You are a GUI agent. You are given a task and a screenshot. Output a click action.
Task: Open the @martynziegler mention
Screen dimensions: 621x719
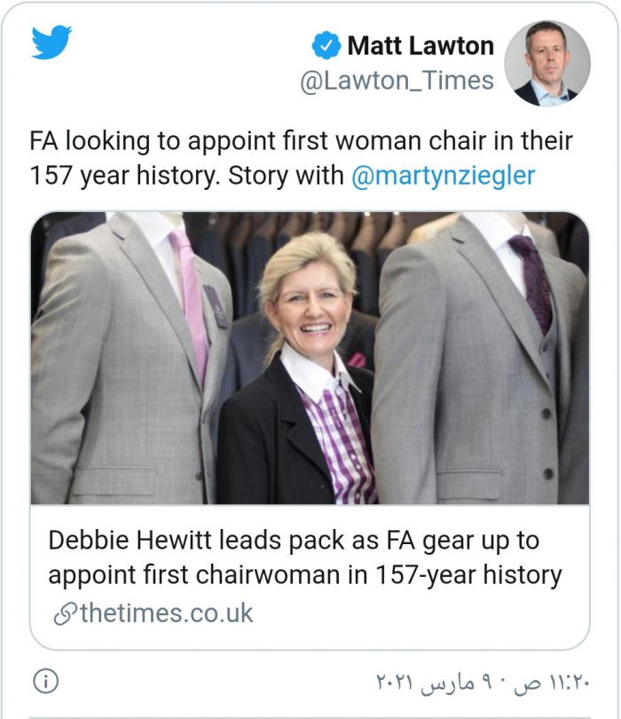point(443,175)
